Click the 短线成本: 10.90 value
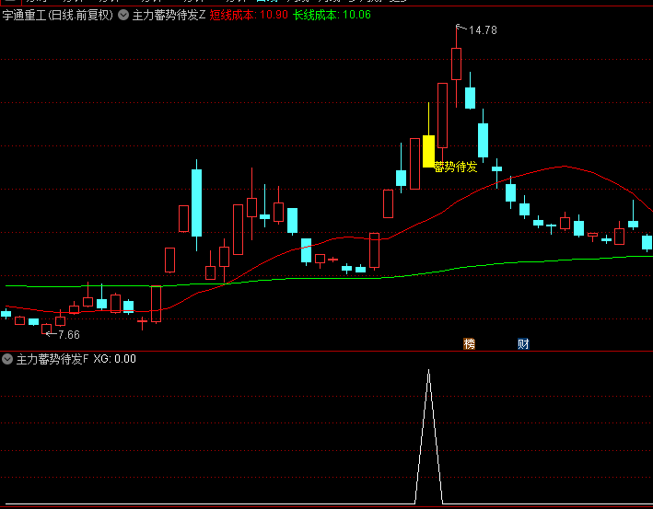This screenshot has width=653, height=509. pos(249,16)
